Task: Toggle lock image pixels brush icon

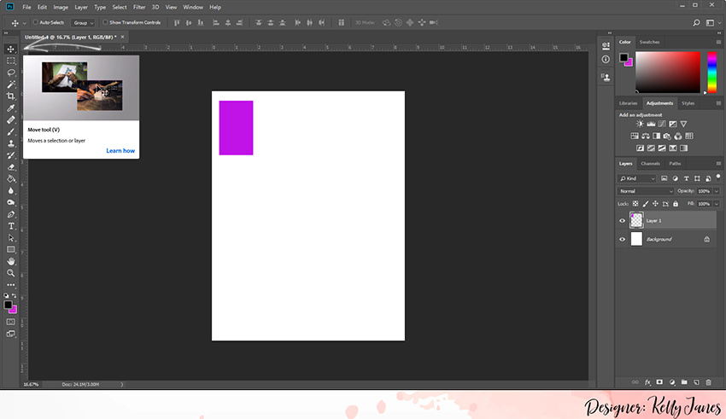Action: click(646, 204)
